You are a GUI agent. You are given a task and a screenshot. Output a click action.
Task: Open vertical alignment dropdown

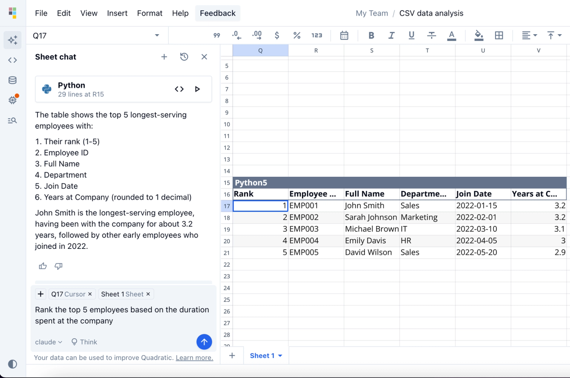coord(554,35)
